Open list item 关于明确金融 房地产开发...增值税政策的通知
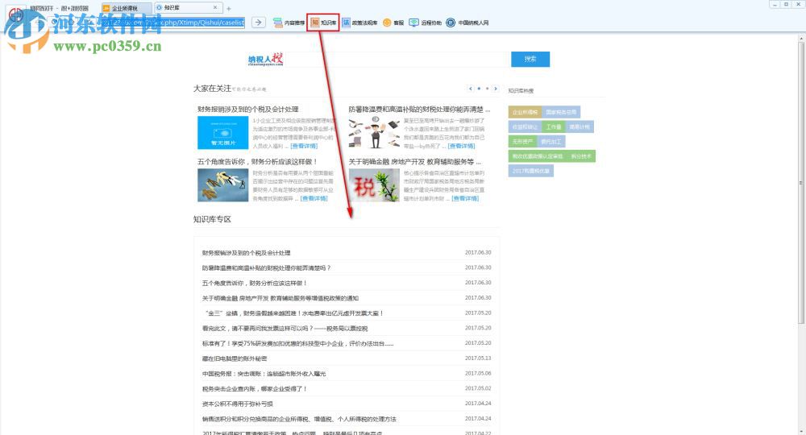This screenshot has width=806, height=435. [x=280, y=298]
